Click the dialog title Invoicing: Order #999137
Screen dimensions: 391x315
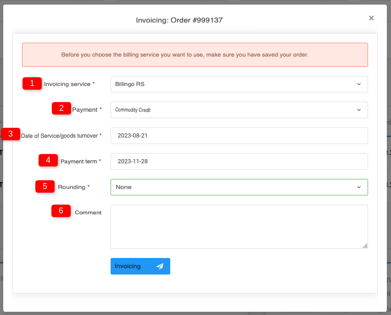[x=179, y=20]
